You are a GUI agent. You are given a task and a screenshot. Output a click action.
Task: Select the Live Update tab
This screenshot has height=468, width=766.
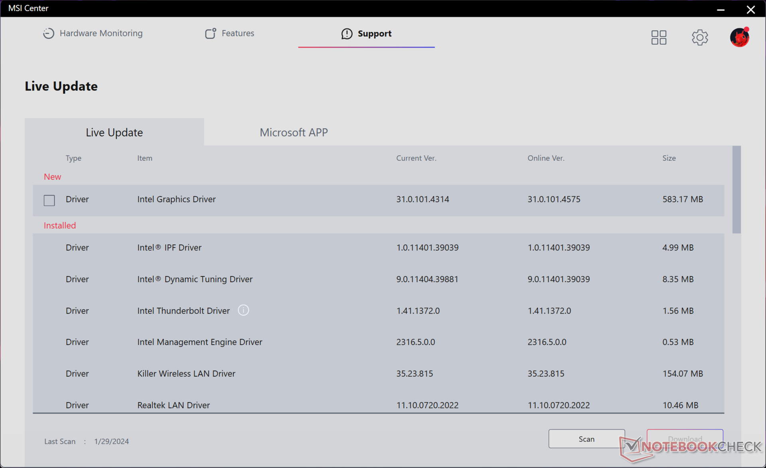coord(114,132)
